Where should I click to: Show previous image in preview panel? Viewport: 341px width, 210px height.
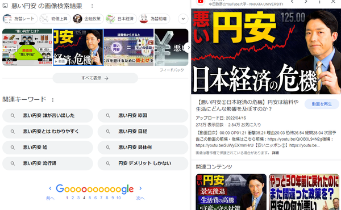click(292, 2)
